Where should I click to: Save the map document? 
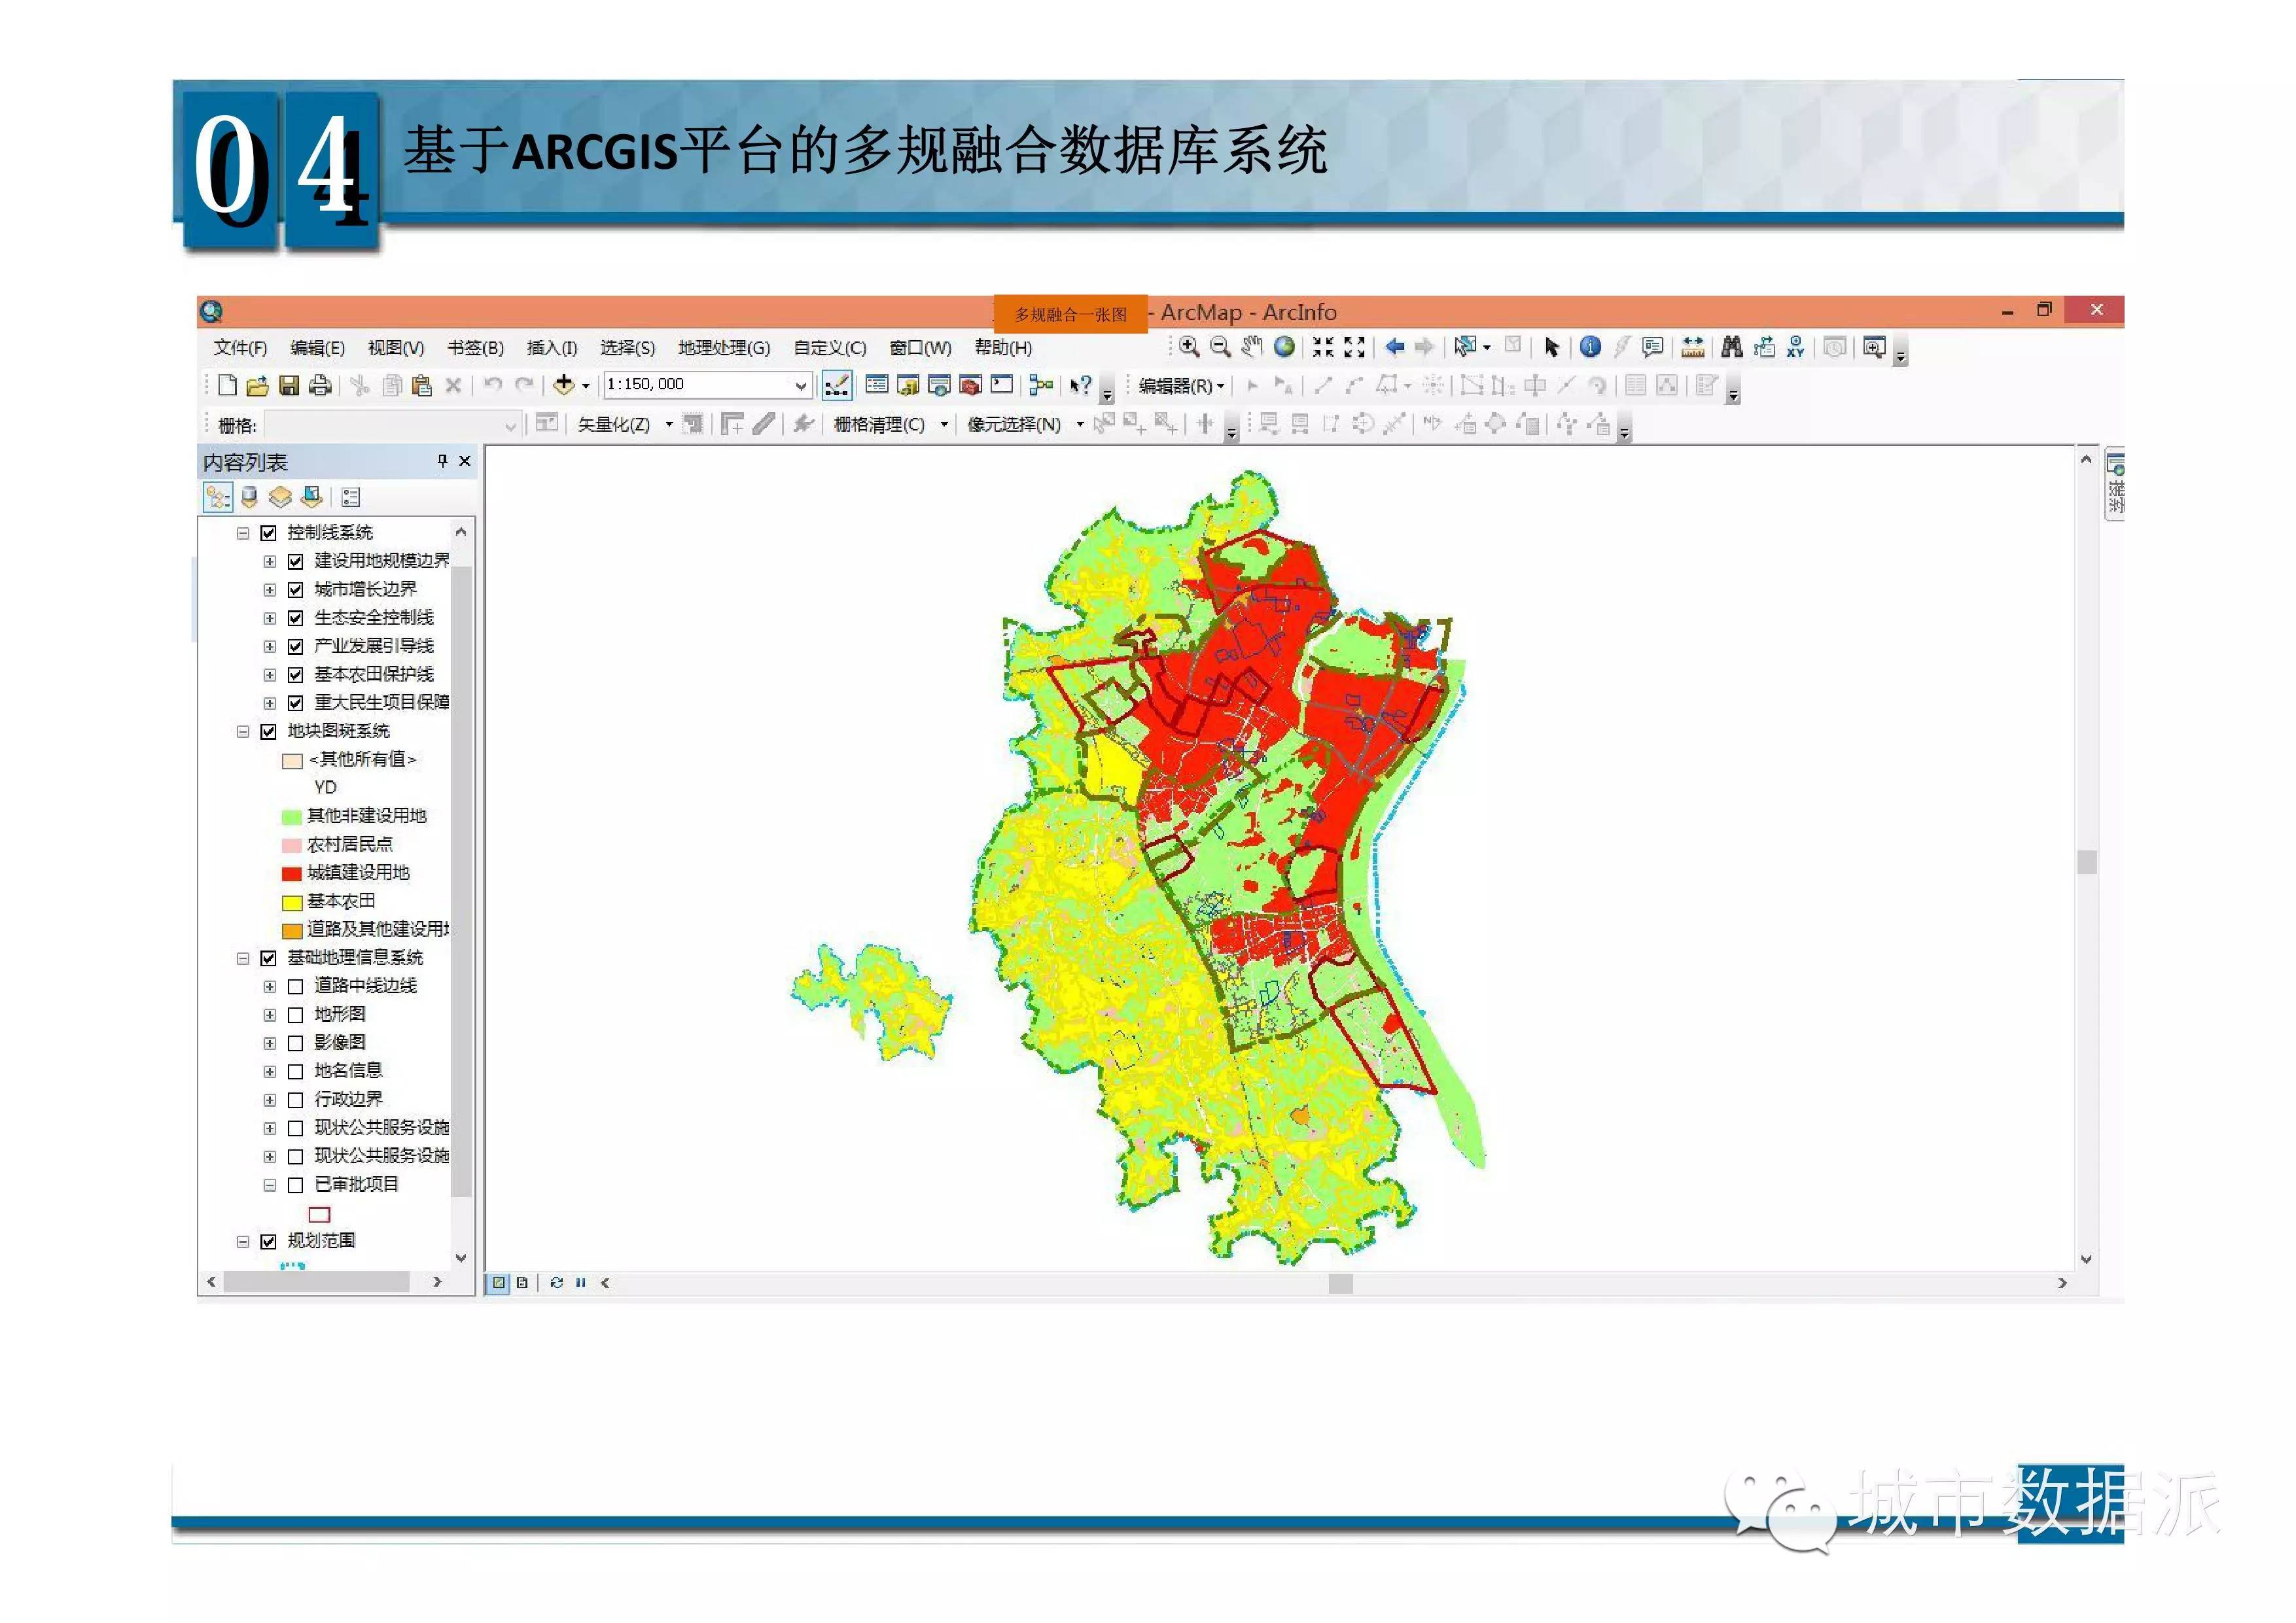(x=289, y=385)
